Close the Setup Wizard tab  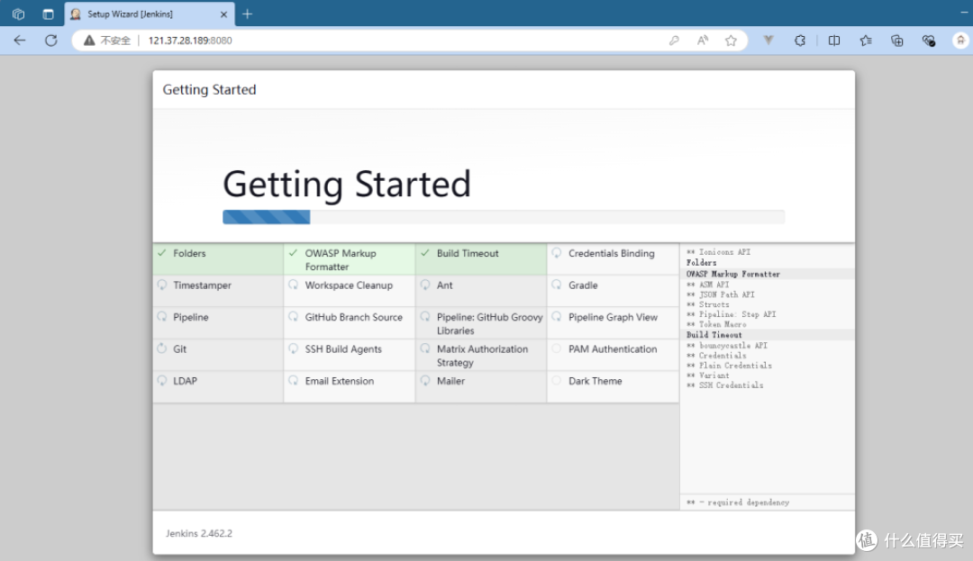(x=224, y=14)
